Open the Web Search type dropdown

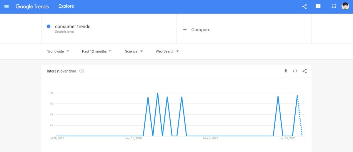click(167, 51)
